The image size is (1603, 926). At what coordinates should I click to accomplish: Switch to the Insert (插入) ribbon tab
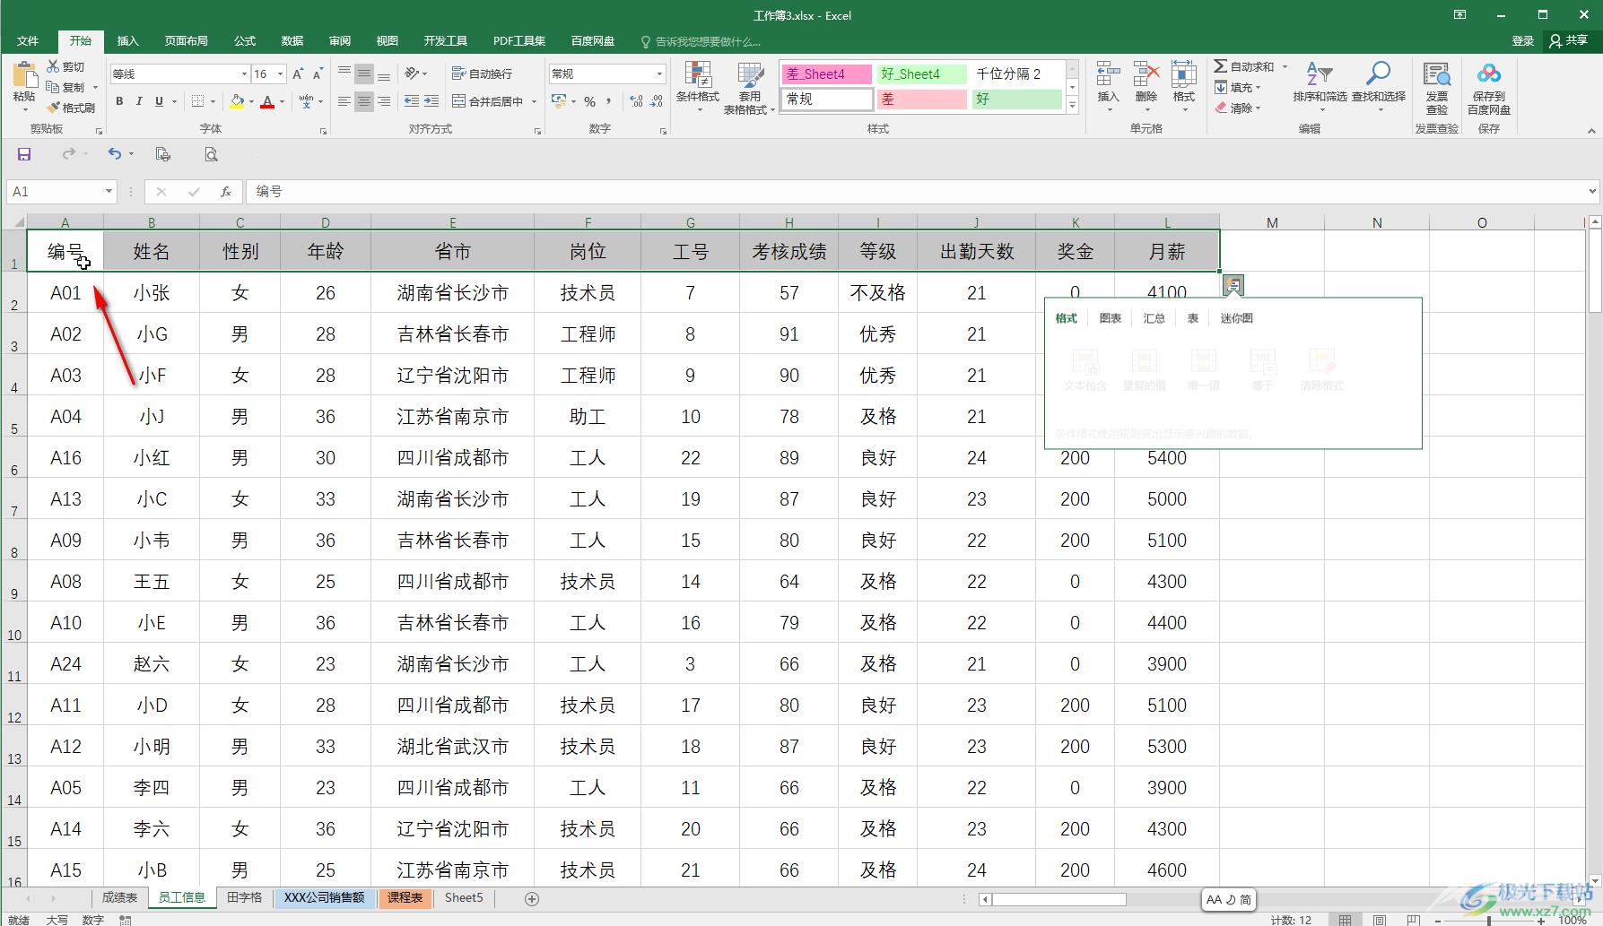click(x=128, y=41)
